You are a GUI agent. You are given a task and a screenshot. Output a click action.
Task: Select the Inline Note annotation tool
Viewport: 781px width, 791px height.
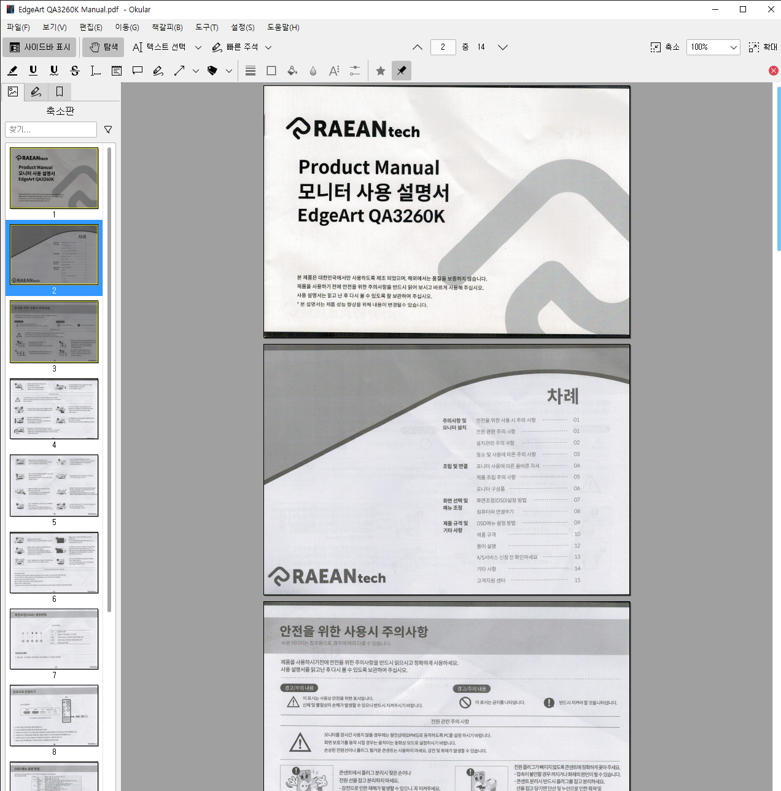(x=117, y=71)
